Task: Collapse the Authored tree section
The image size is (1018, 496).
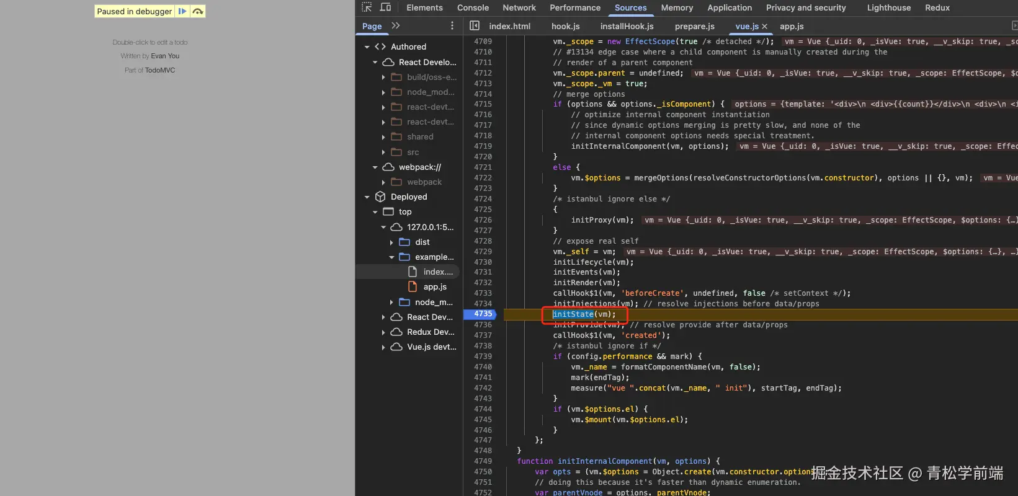Action: 367,47
